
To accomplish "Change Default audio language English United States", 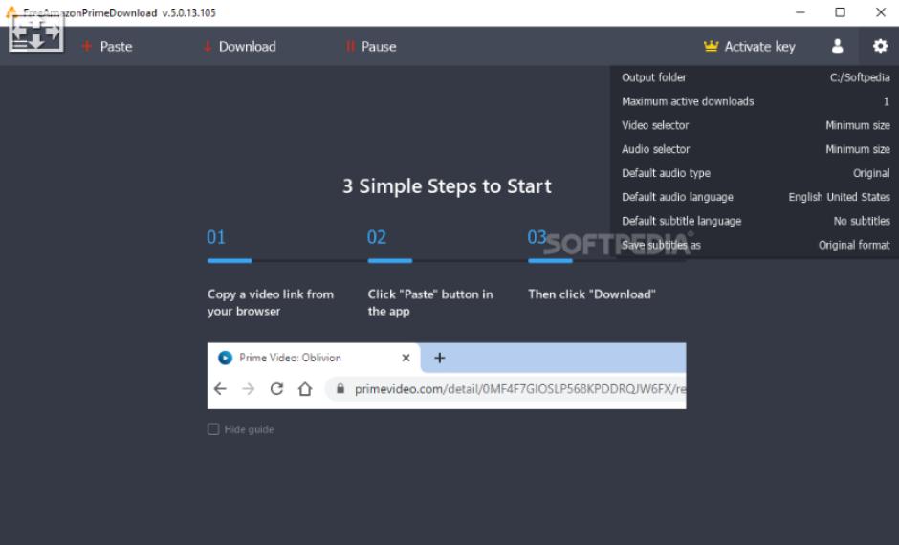I will click(756, 197).
